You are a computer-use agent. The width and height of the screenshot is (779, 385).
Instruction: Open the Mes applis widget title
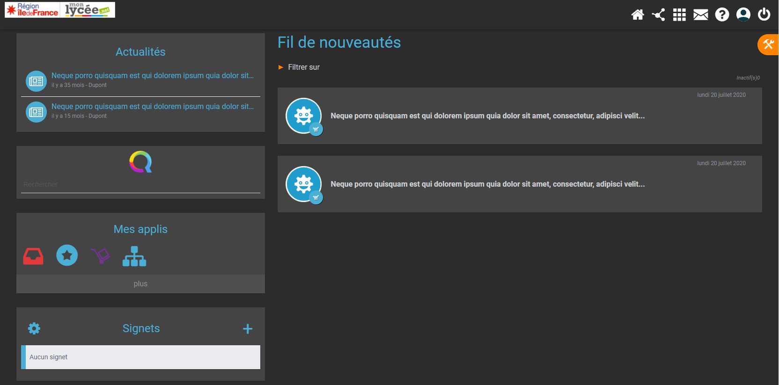tap(140, 229)
